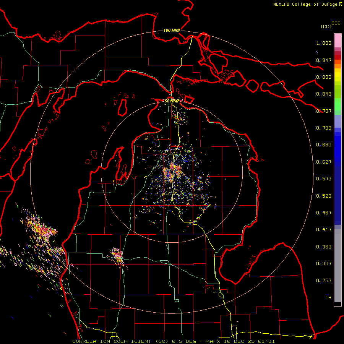Click the 0.787 legend value
The width and height of the screenshot is (344, 344).
coord(324,111)
